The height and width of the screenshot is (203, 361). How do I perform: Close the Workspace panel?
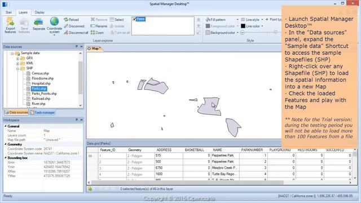tap(81, 120)
